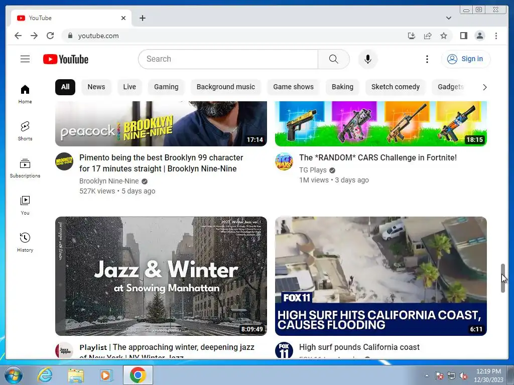Open Chrome three-dot menu
This screenshot has height=385, width=514.
click(x=496, y=36)
